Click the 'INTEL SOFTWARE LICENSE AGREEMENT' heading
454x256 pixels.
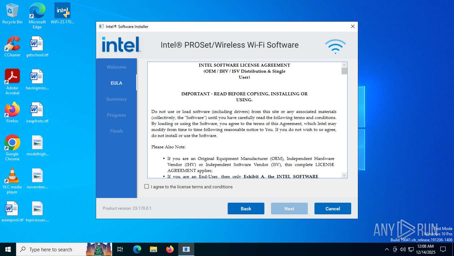pyautogui.click(x=244, y=65)
